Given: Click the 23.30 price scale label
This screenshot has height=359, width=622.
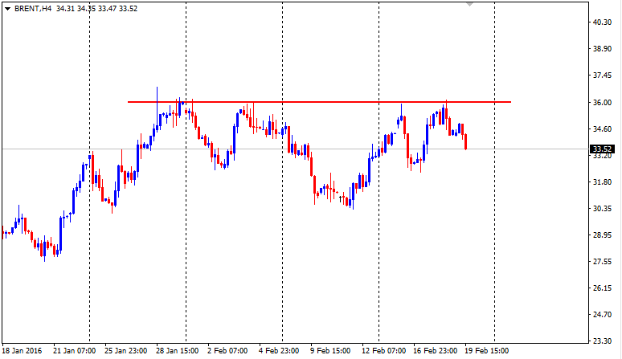Looking at the screenshot, I should [x=602, y=341].
